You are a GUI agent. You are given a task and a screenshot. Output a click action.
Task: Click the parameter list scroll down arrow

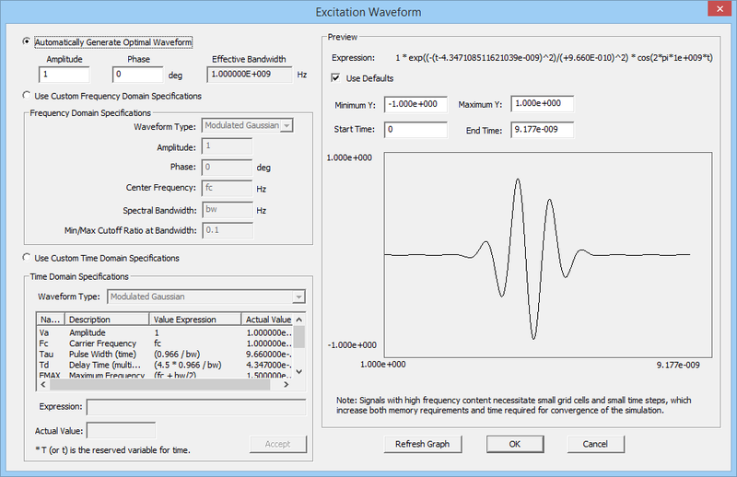click(299, 372)
